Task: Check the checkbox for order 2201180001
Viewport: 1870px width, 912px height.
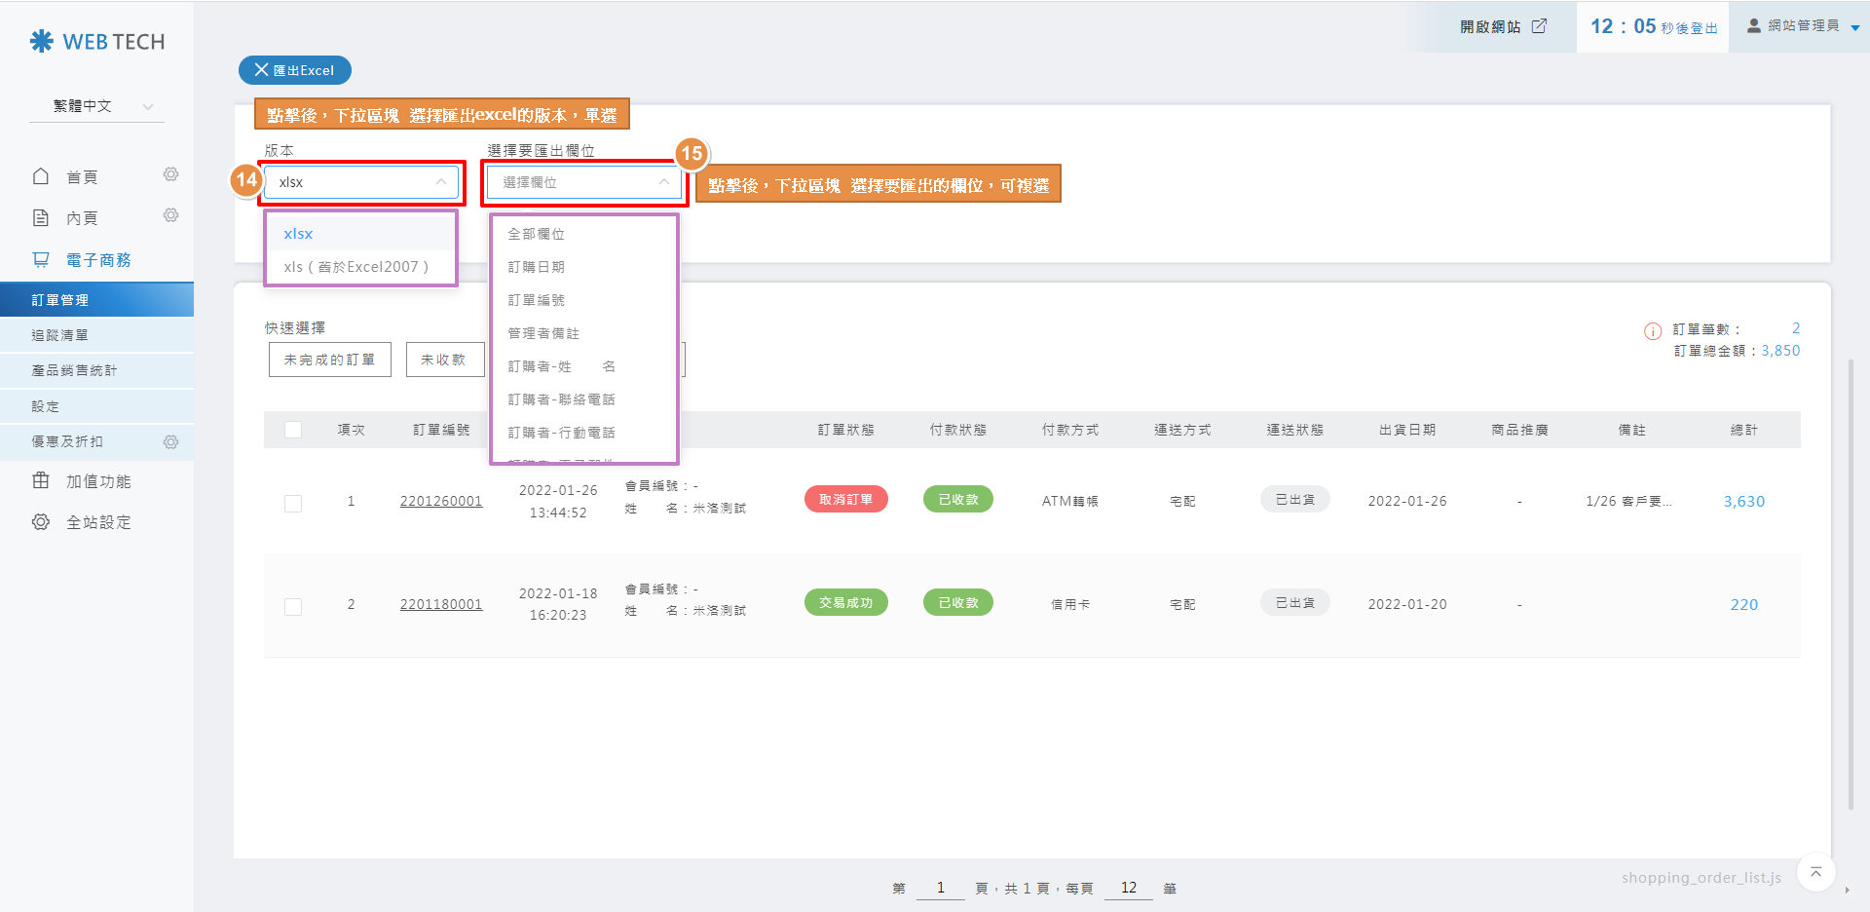Action: click(x=293, y=606)
